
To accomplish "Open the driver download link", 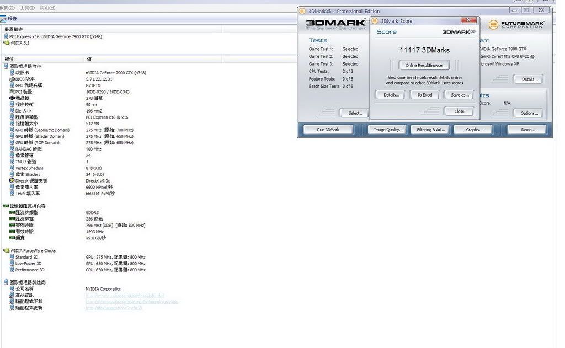I will click(131, 302).
